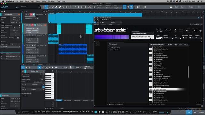
Task: Check the User Banks checkbox
Action: click(x=111, y=50)
